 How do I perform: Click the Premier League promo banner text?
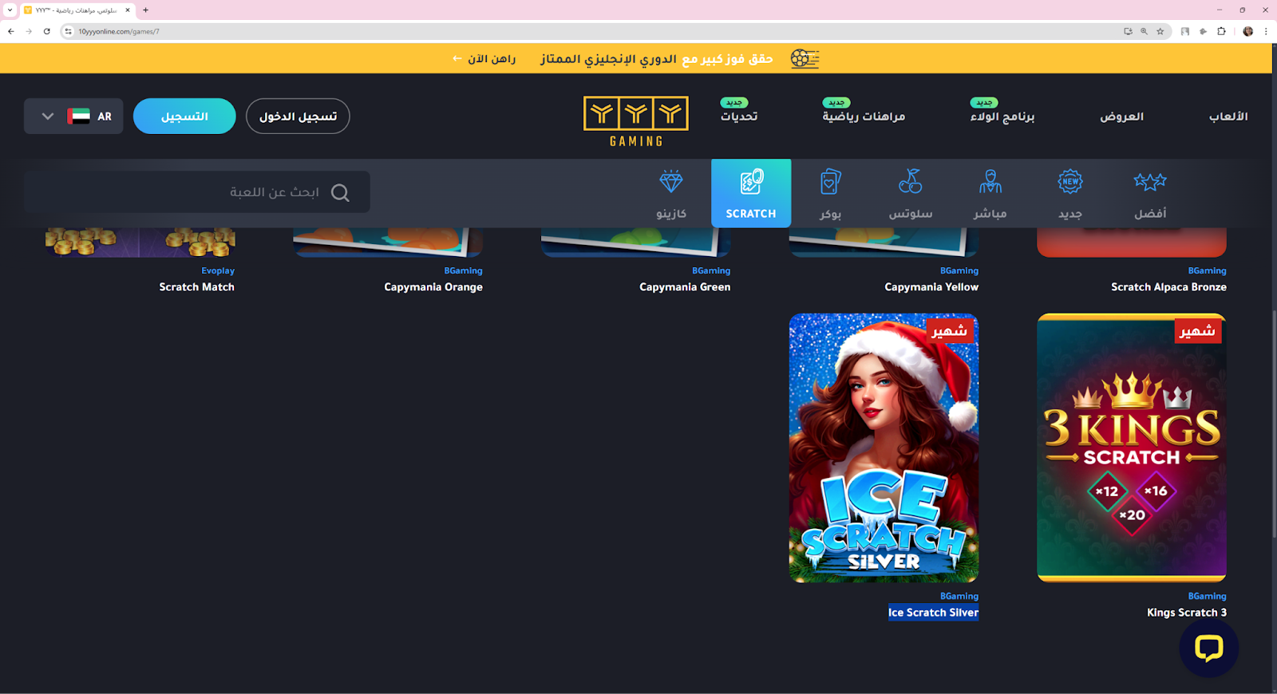point(656,59)
